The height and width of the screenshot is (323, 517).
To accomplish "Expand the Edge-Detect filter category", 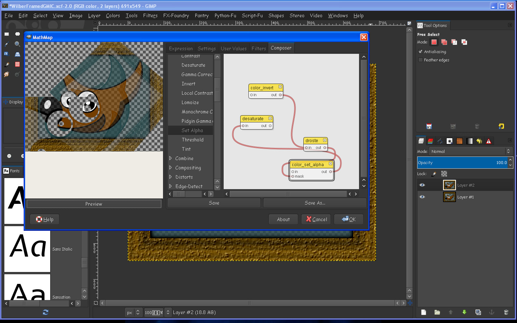I will [x=171, y=186].
